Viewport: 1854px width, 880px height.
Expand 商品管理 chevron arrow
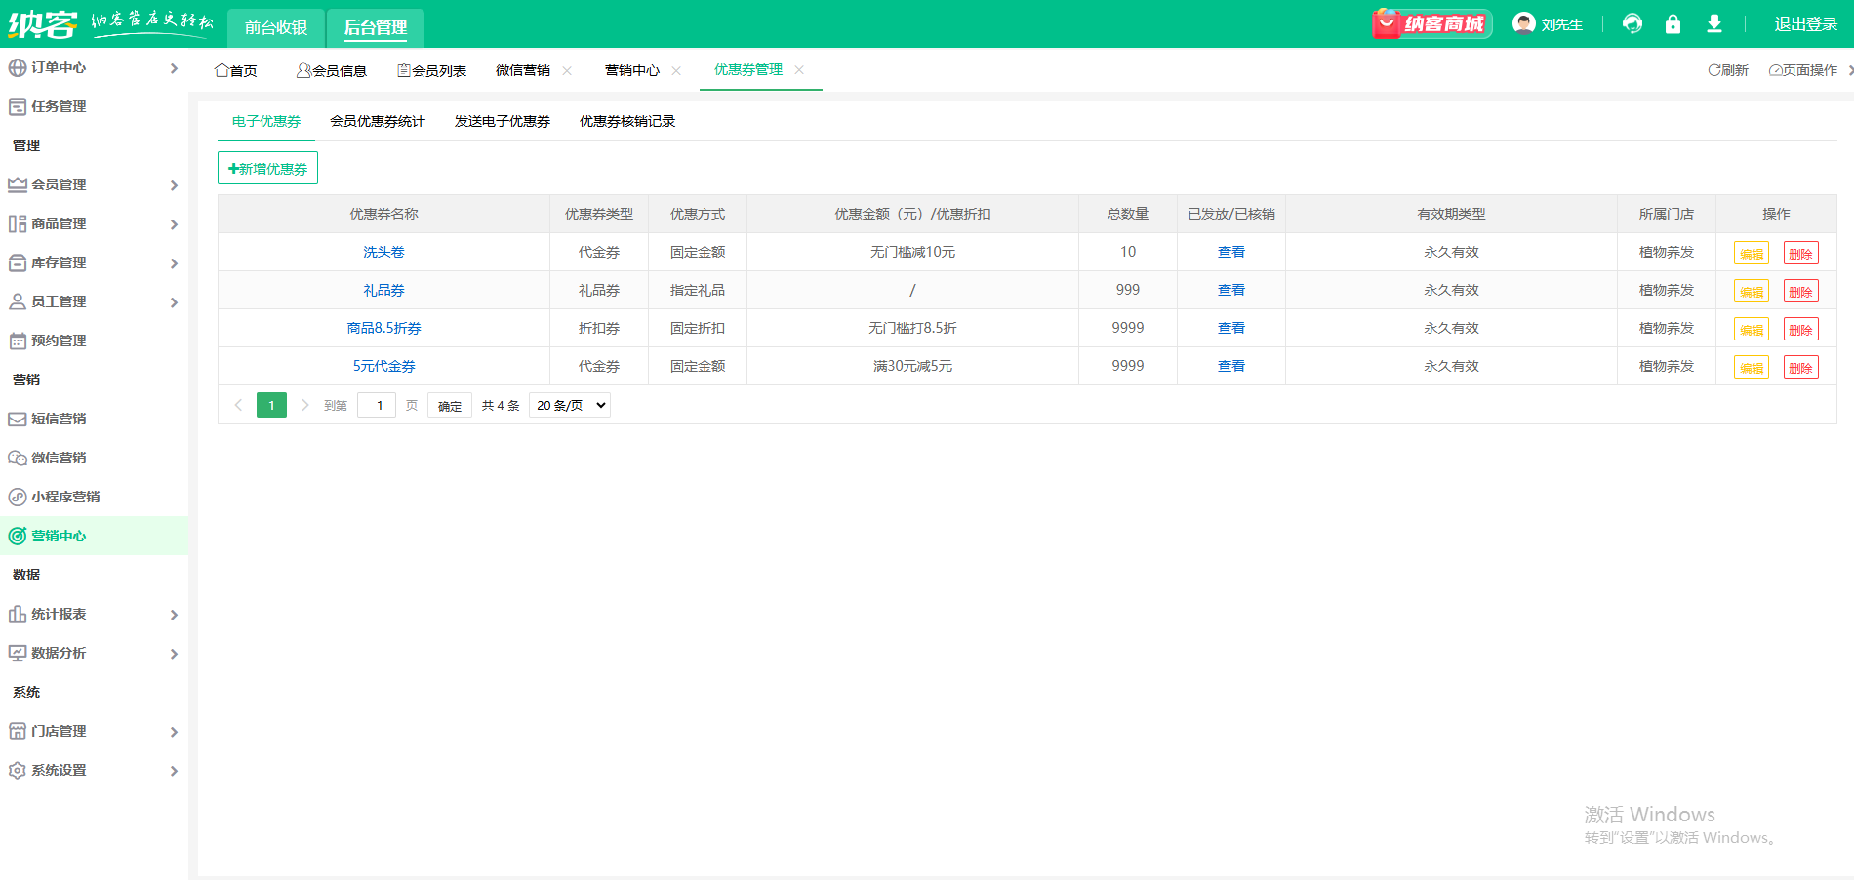(x=174, y=224)
